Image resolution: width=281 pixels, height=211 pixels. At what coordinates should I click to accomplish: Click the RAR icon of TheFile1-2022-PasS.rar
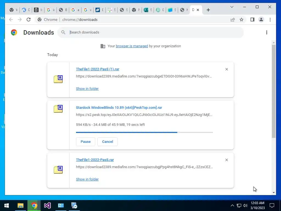pos(58,170)
